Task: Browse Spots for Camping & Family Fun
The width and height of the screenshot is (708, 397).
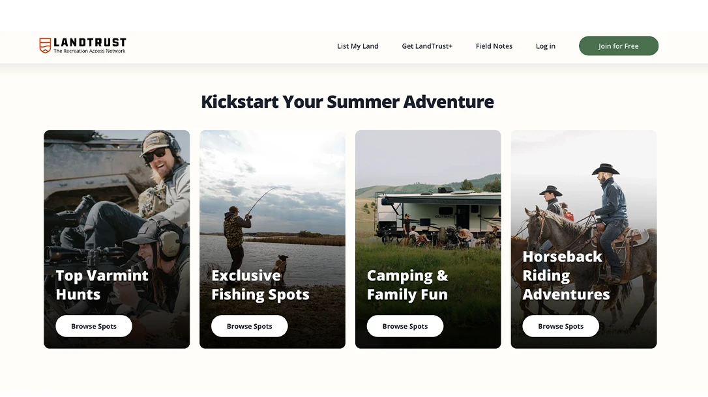Action: pos(405,326)
